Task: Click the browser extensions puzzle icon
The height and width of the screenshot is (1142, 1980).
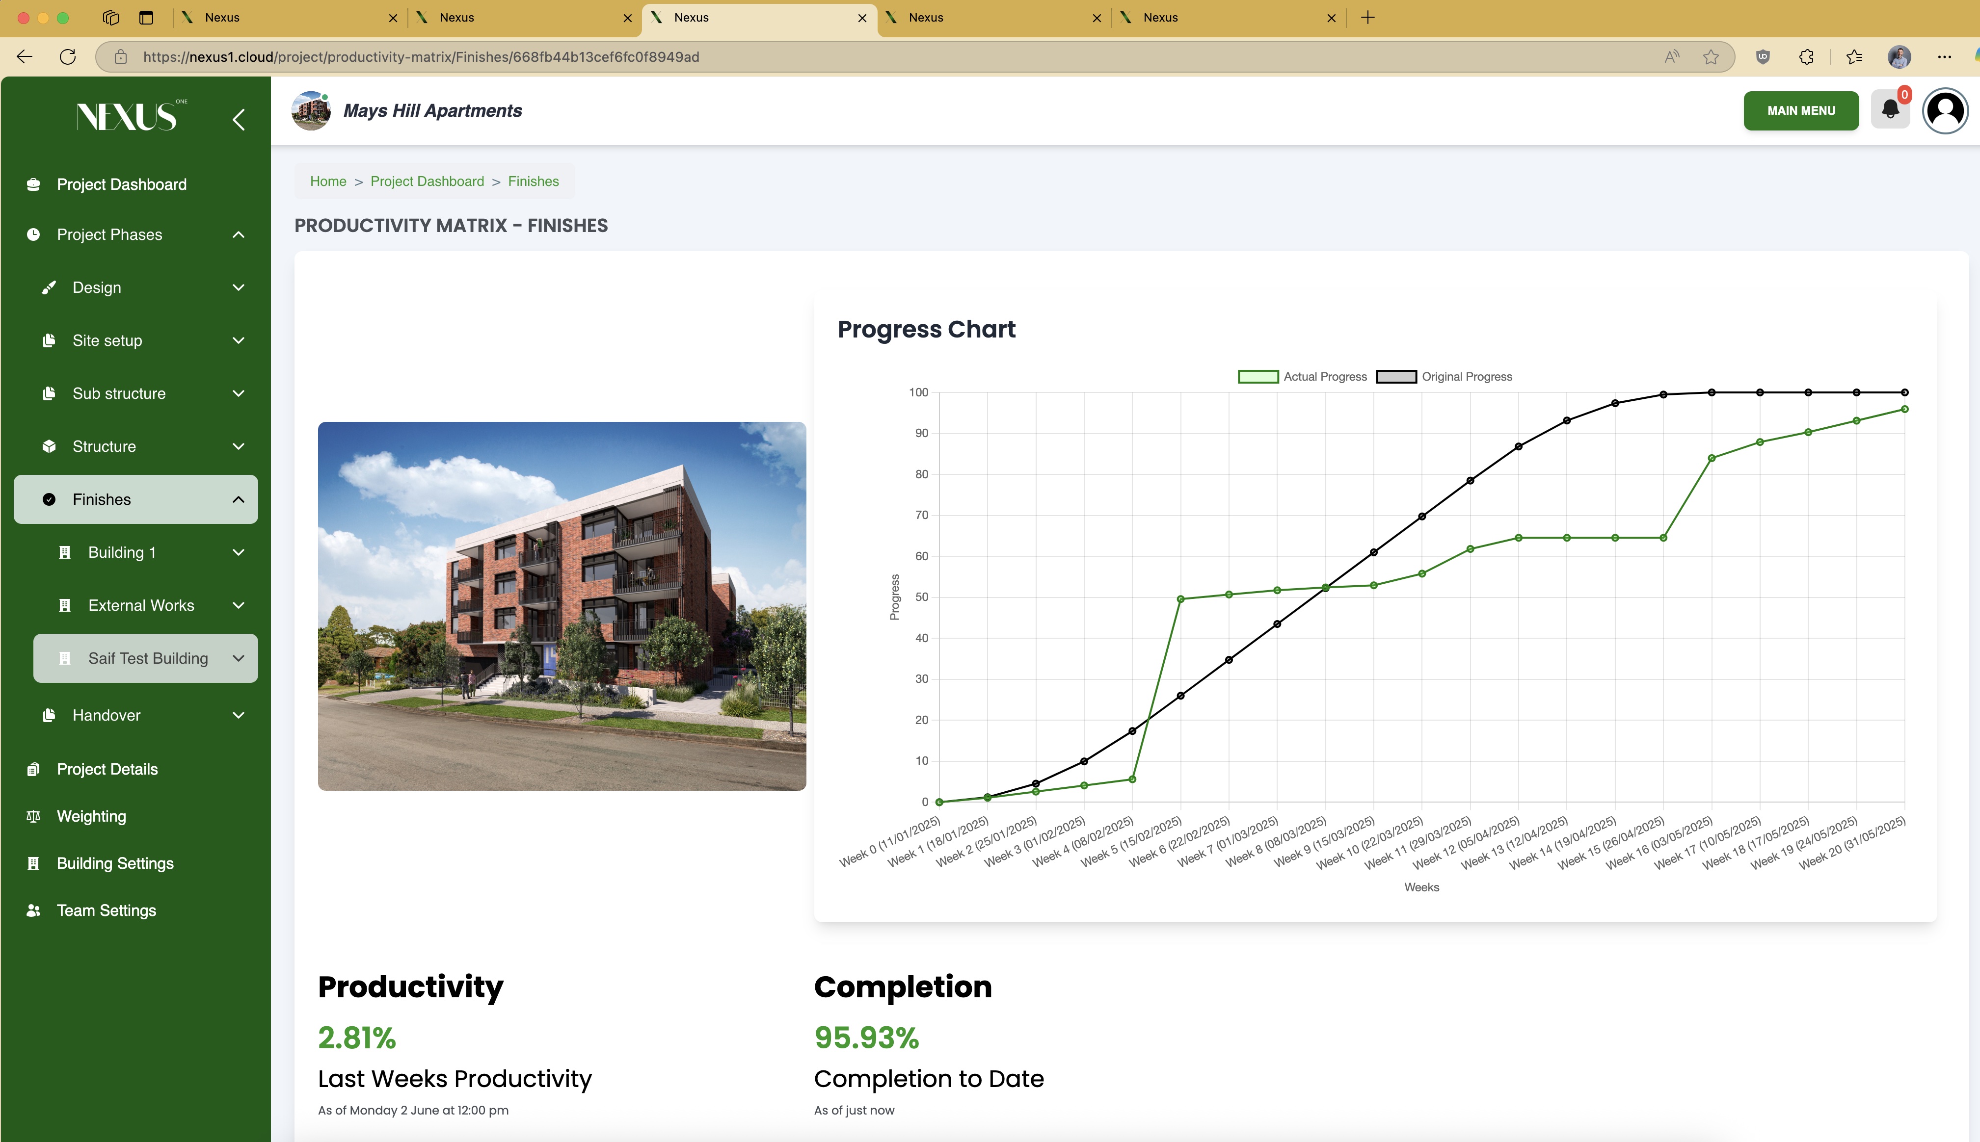Action: tap(1807, 56)
